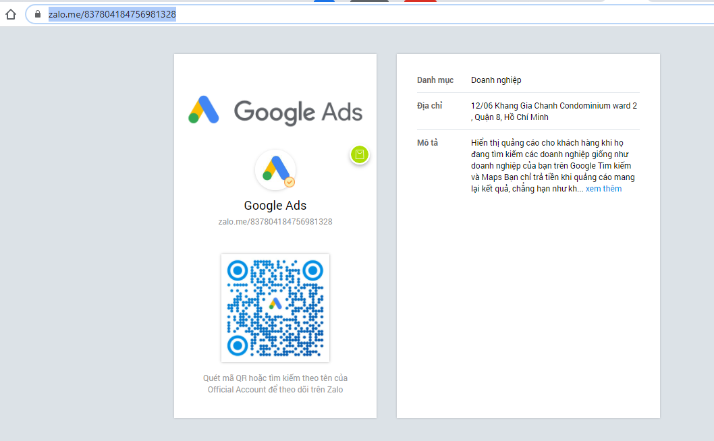Click the 'Danh mục' label
The image size is (714, 441).
[435, 80]
